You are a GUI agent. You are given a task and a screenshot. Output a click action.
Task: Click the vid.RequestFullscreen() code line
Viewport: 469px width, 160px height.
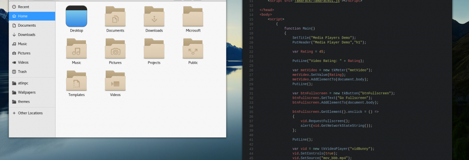point(325,121)
